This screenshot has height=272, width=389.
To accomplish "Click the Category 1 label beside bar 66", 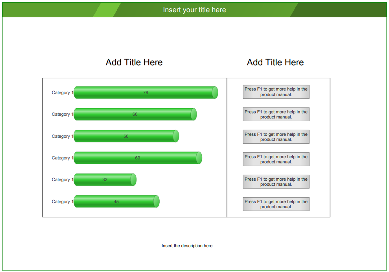I will coord(63,114).
